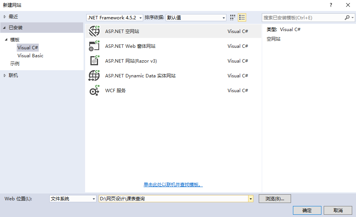Select the ASP.NET 空网站 template icon
Image resolution: width=356 pixels, height=217 pixels.
(x=94, y=31)
